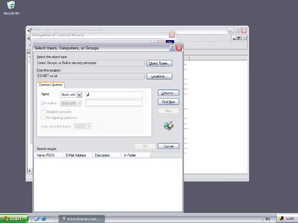Restore the inner MMC child window

tap(239, 38)
